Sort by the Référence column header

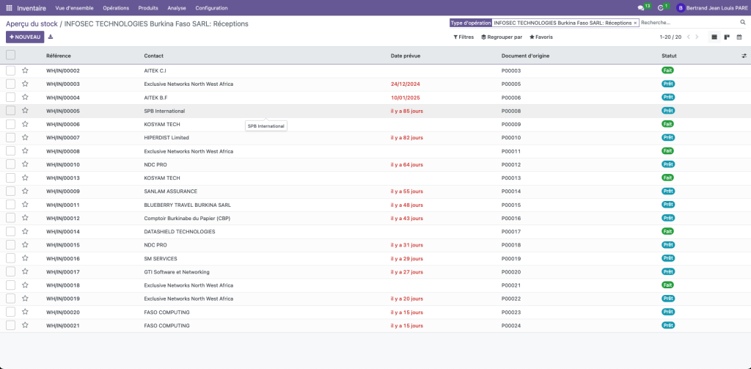(x=59, y=56)
